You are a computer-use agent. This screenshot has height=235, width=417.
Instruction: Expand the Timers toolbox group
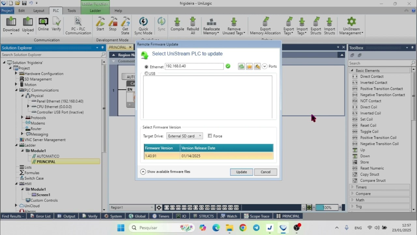[352, 187]
